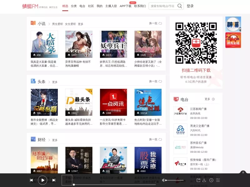Image resolution: width=250 pixels, height=187 pixels.
Task: Open 投资传媒（股市广播）station title
Action: coord(203,160)
